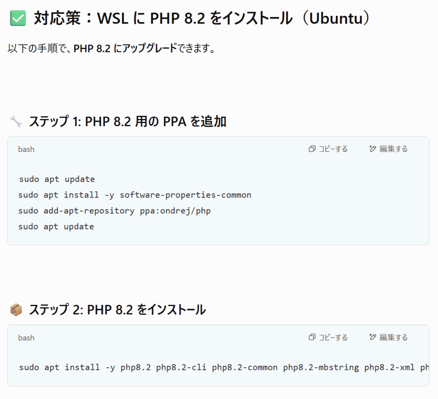Click the edit pencil icon in Step 2 block
Viewport: 438px width, 399px height.
tap(373, 337)
